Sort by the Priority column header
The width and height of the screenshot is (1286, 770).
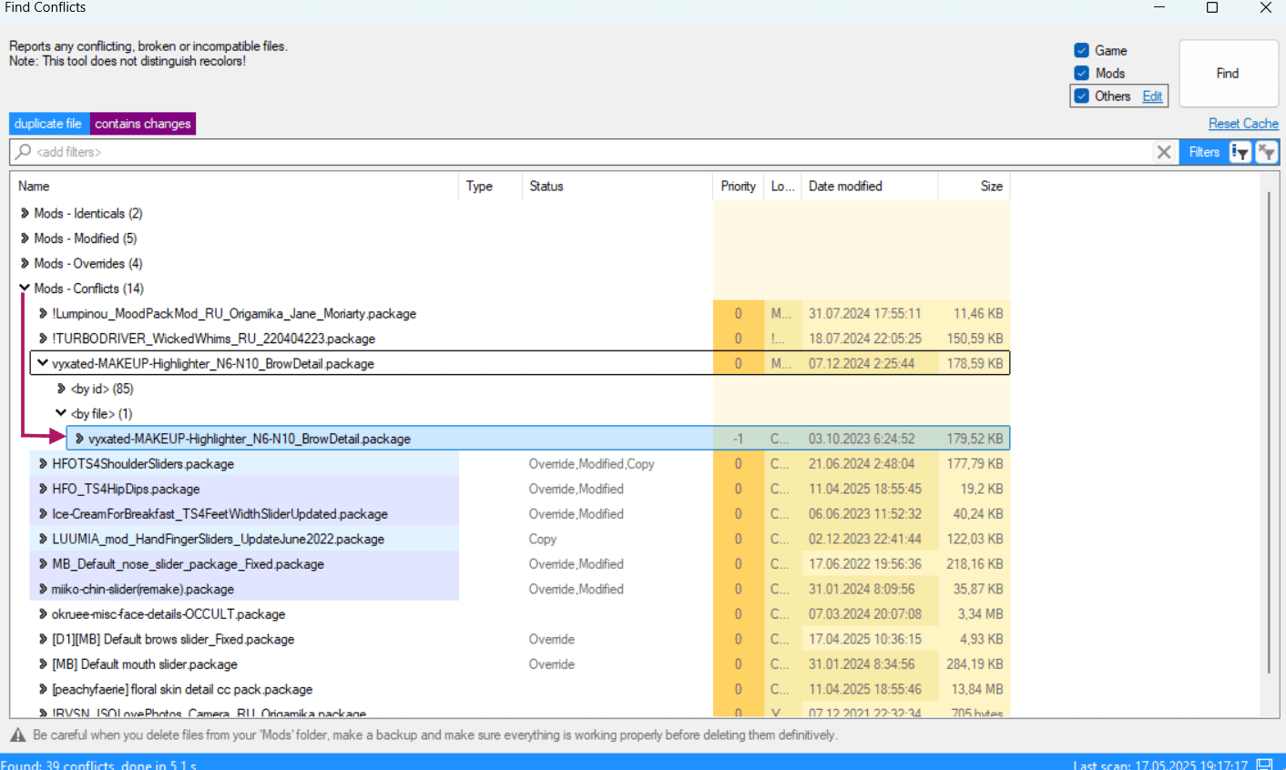[x=738, y=186]
